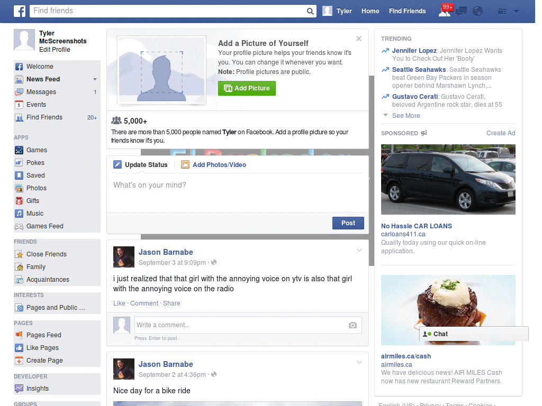Click the Photos app icon
Viewport: 542px width, 406px height.
(19, 188)
